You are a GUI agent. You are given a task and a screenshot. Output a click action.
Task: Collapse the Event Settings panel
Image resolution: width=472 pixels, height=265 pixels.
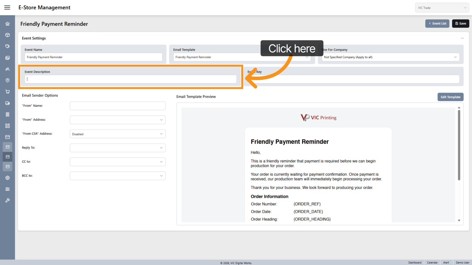462,38
